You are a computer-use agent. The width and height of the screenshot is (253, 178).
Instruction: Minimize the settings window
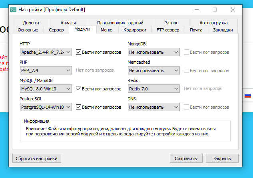(x=196, y=9)
